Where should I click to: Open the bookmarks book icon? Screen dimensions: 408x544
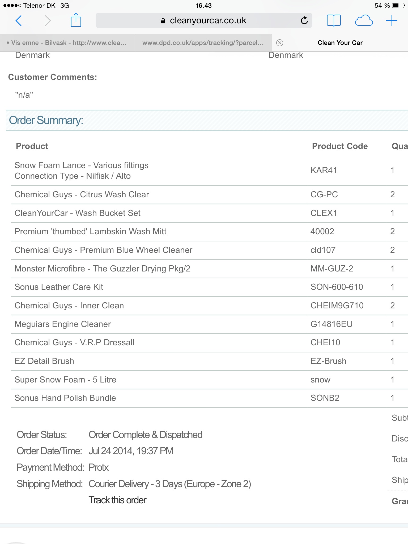pyautogui.click(x=334, y=20)
